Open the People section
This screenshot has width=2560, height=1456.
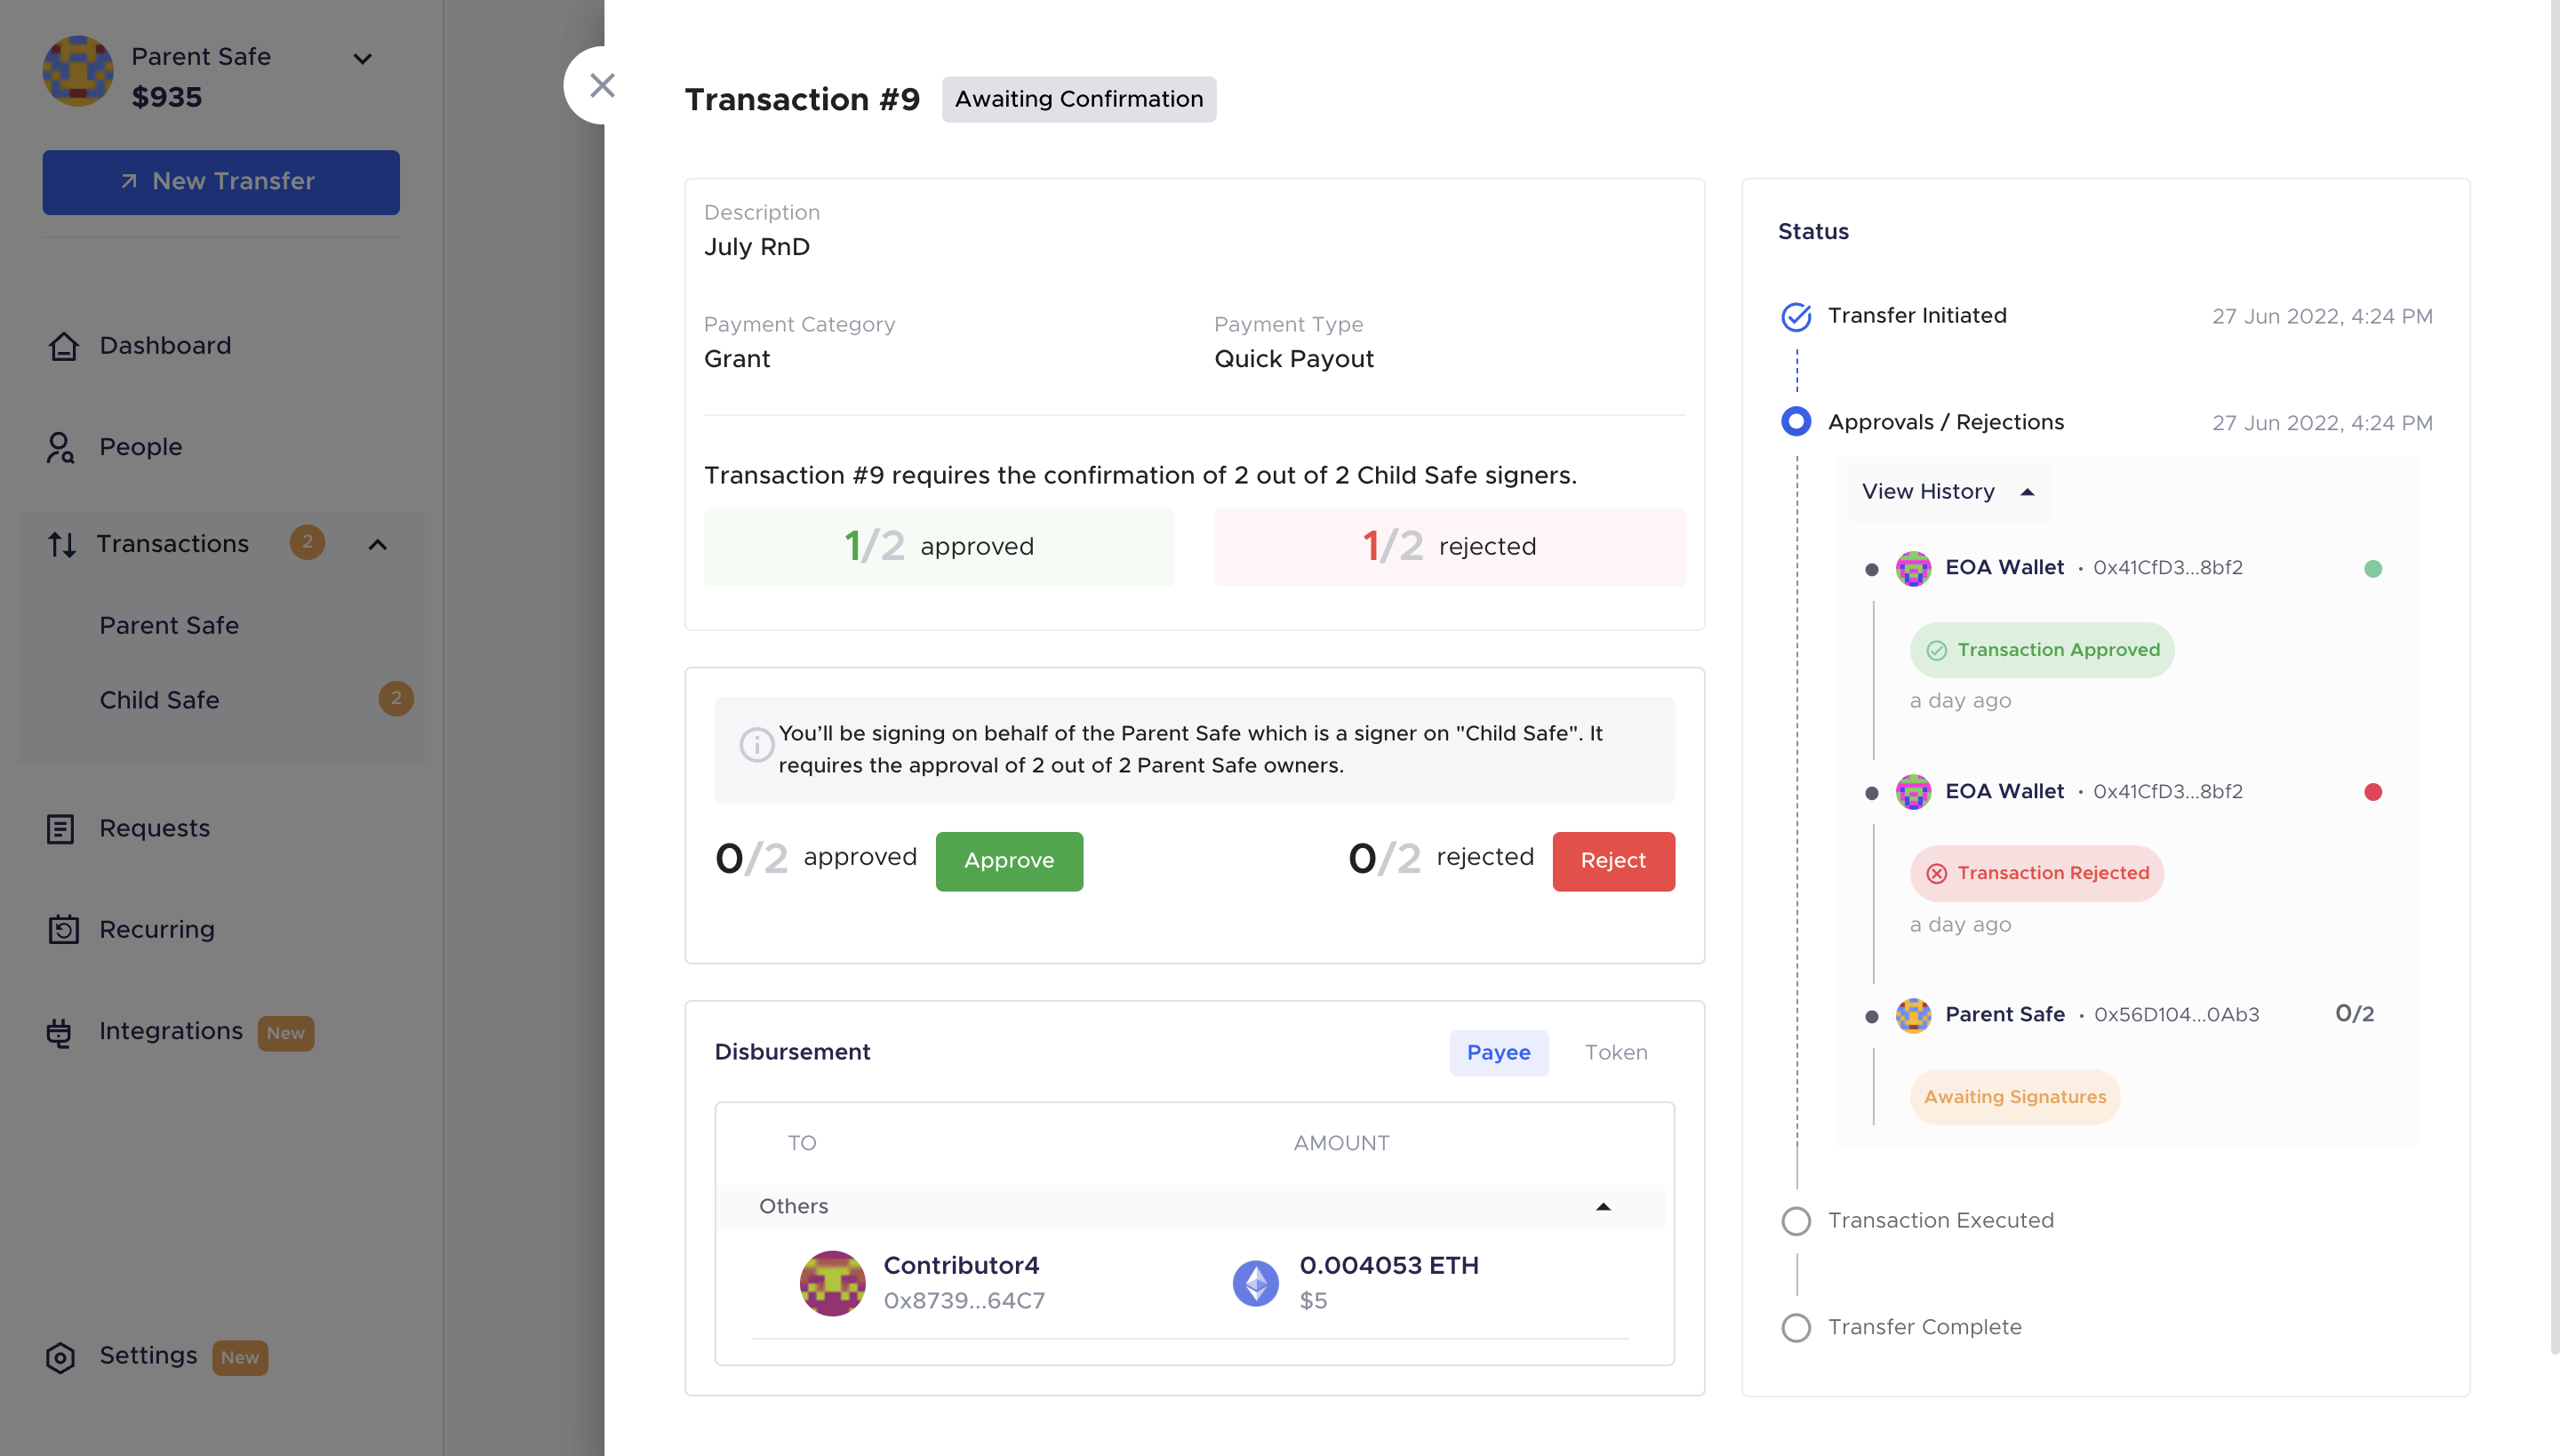(140, 447)
